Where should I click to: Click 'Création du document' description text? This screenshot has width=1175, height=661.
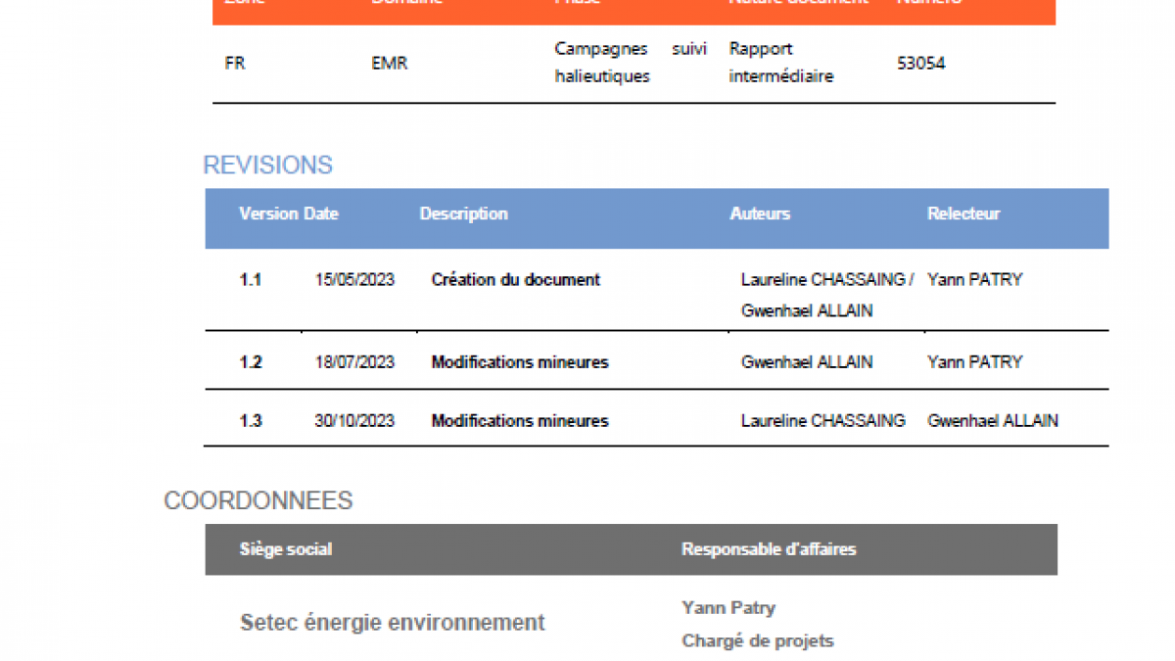[515, 280]
